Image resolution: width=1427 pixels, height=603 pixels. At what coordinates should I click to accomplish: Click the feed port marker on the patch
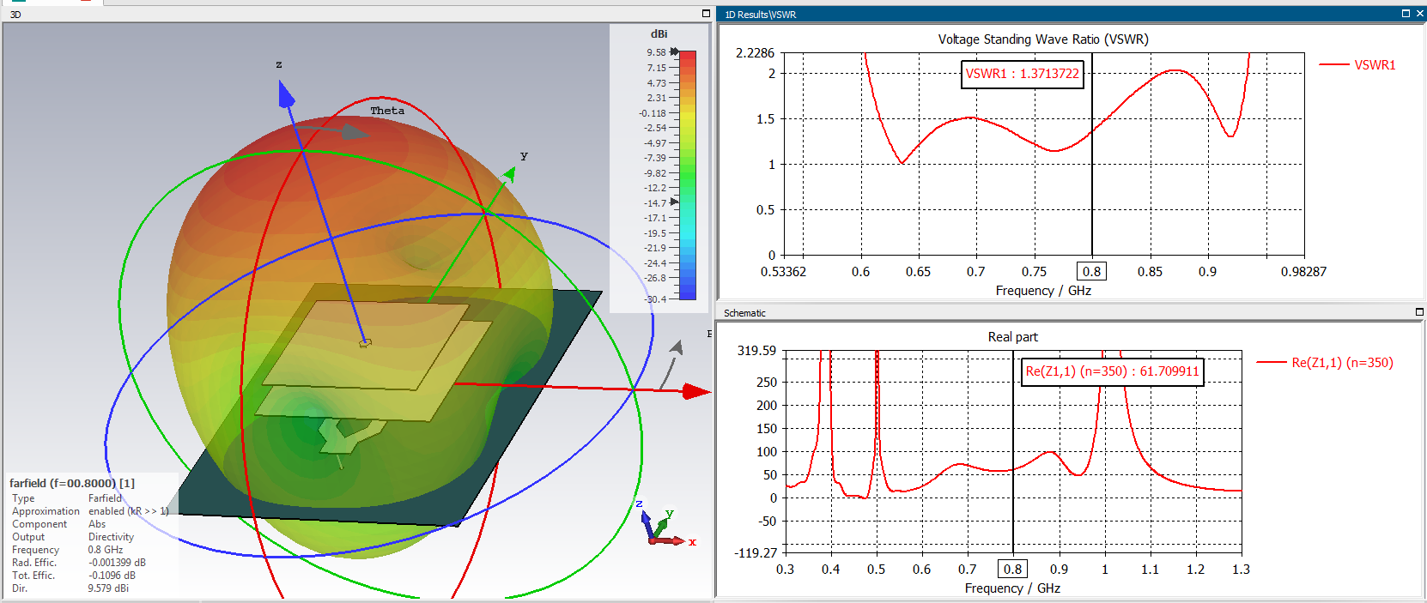365,343
